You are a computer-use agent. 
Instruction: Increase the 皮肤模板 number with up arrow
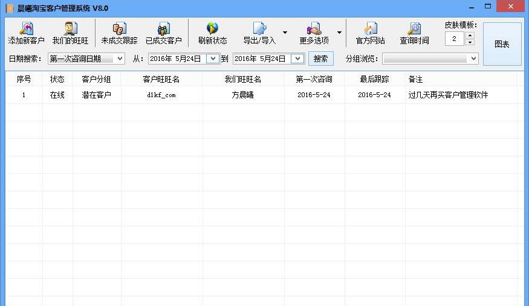[470, 35]
